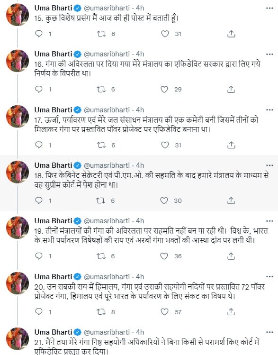The image size is (278, 355).
Task: Like tweet number 17
Action: (165, 145)
